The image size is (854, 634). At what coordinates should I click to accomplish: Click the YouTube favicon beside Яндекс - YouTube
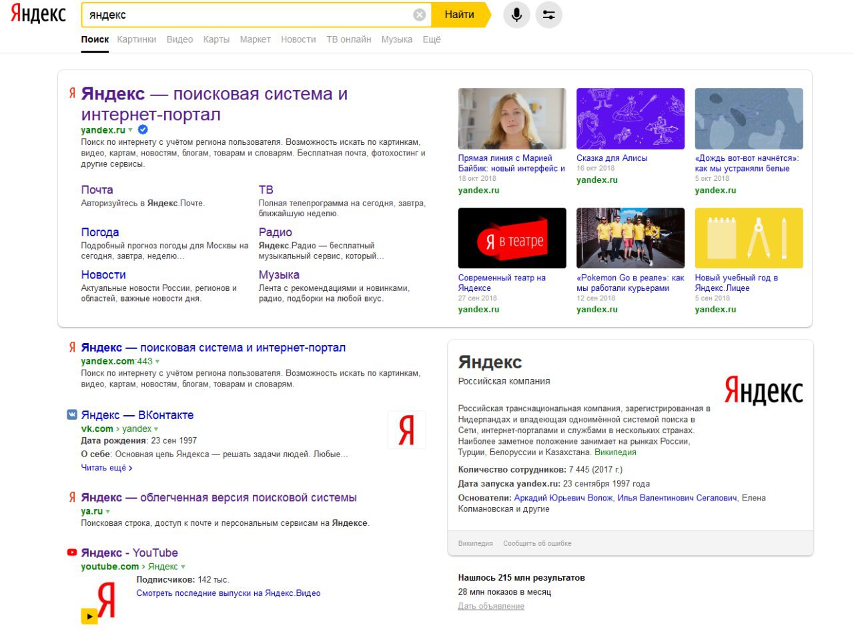coord(72,553)
